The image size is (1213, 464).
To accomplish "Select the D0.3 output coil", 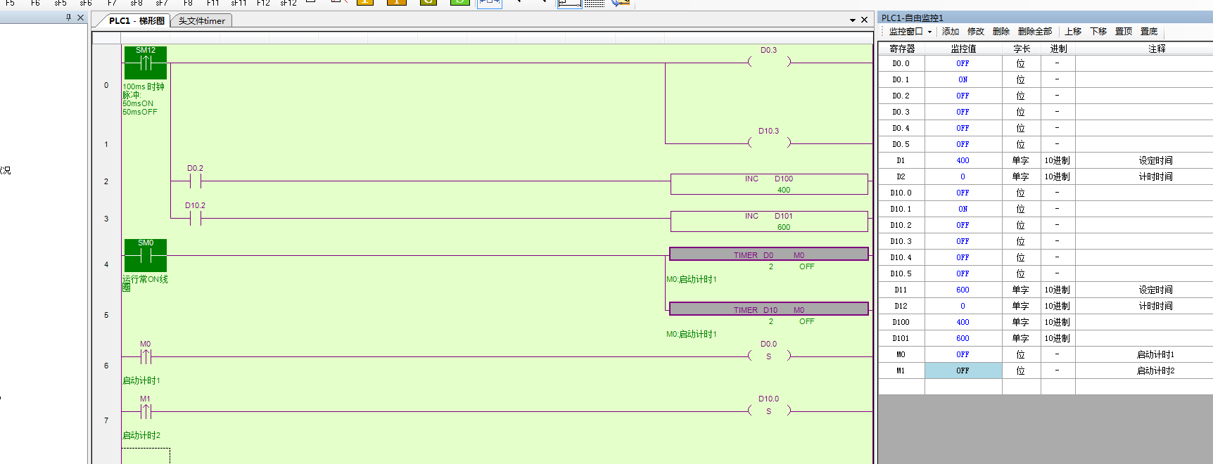I will tap(769, 62).
